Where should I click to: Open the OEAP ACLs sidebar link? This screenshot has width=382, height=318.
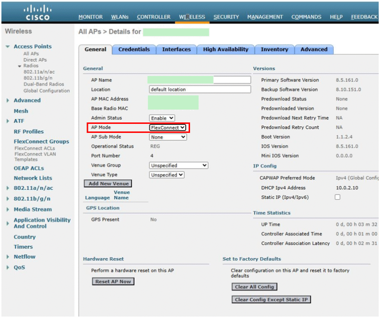pos(29,168)
